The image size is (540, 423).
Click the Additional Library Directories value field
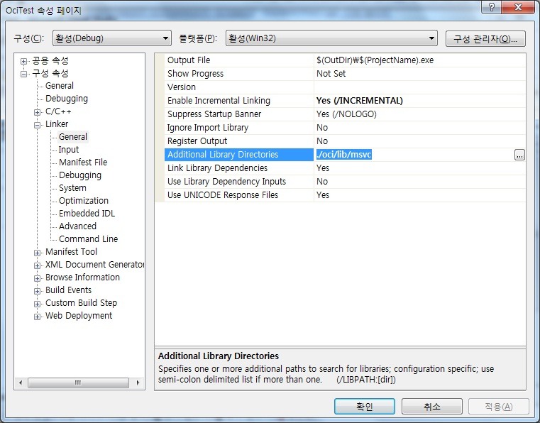(x=412, y=155)
